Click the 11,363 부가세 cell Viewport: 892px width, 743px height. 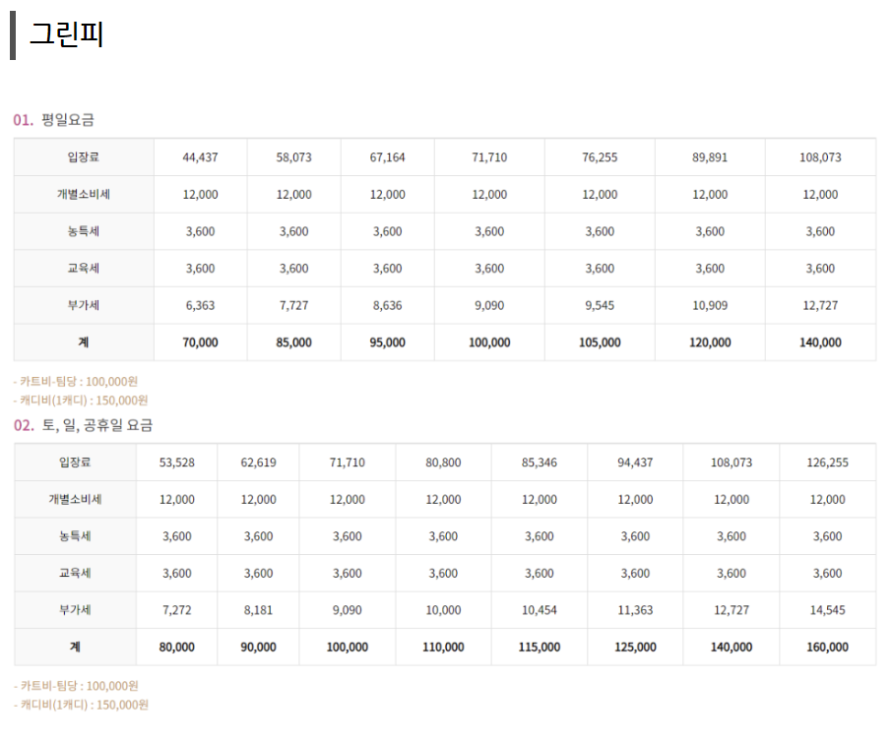click(635, 610)
